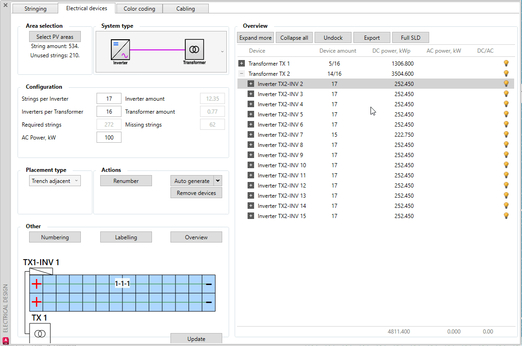Expand the System type selector chevron
The image size is (522, 346).
pyautogui.click(x=223, y=51)
